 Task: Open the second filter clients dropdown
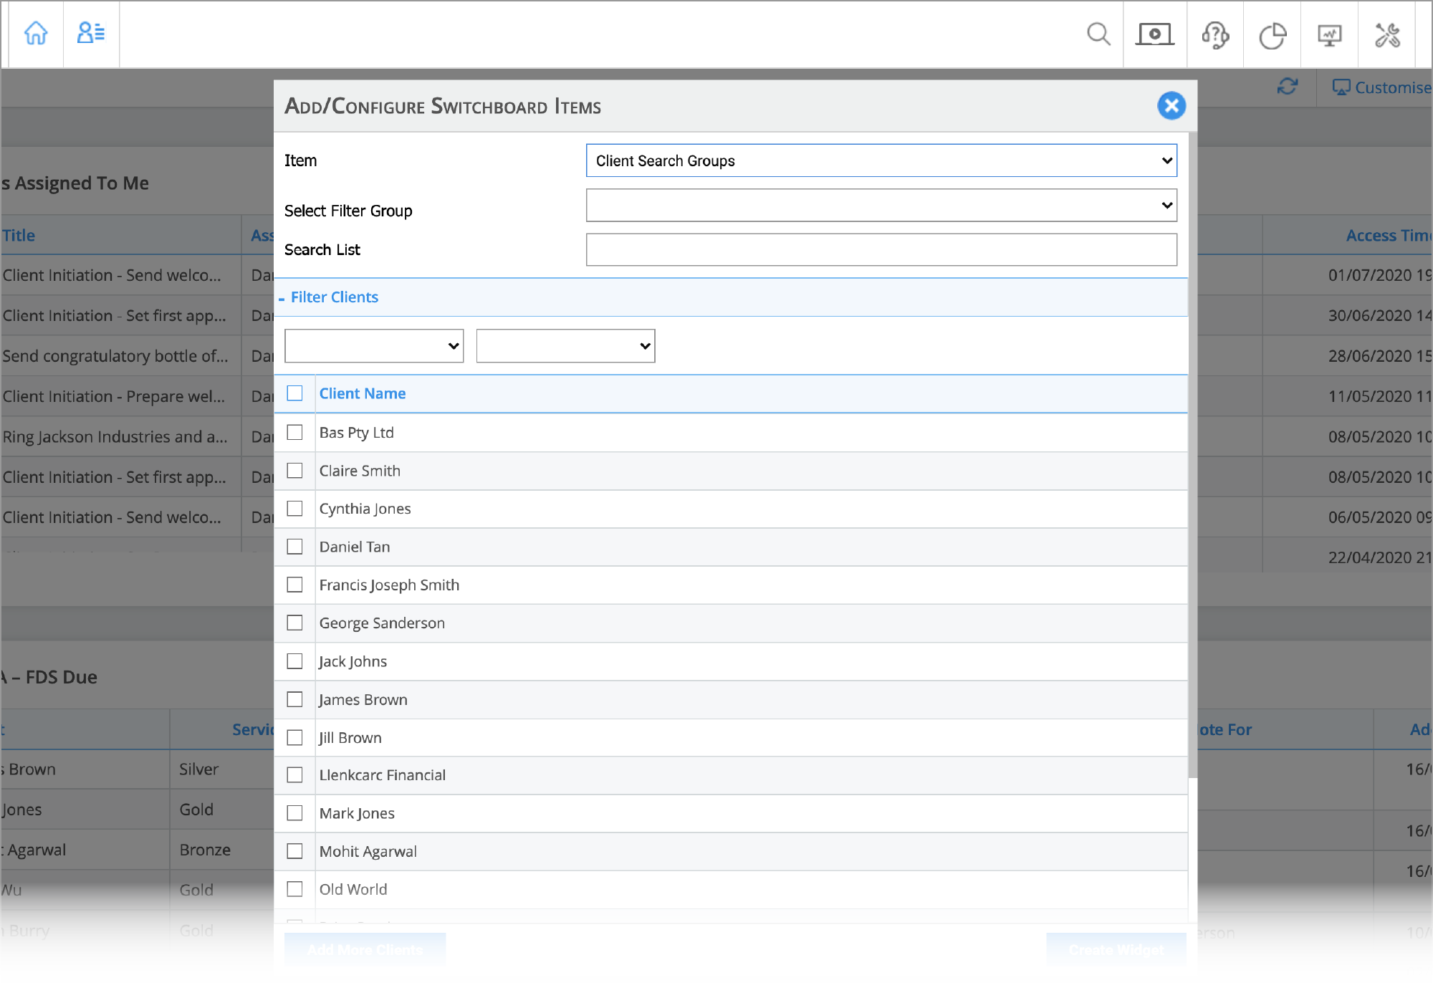[x=565, y=346]
